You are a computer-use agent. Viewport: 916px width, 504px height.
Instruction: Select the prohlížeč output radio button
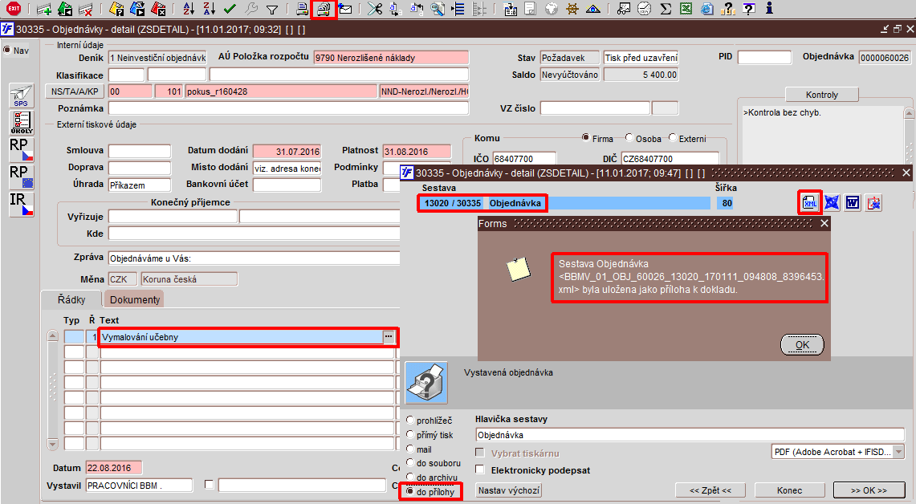pos(410,420)
